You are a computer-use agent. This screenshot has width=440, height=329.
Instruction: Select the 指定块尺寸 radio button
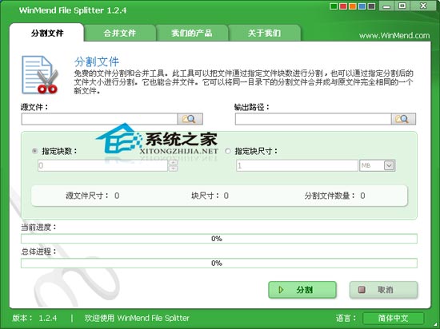point(228,151)
